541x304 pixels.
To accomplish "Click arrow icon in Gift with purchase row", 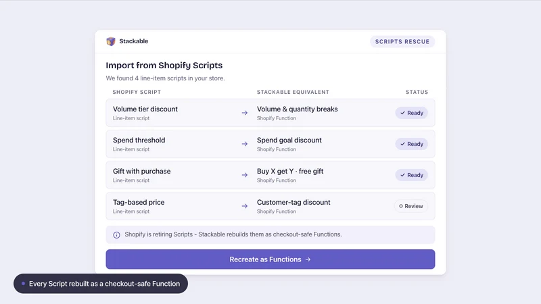I will (x=245, y=175).
